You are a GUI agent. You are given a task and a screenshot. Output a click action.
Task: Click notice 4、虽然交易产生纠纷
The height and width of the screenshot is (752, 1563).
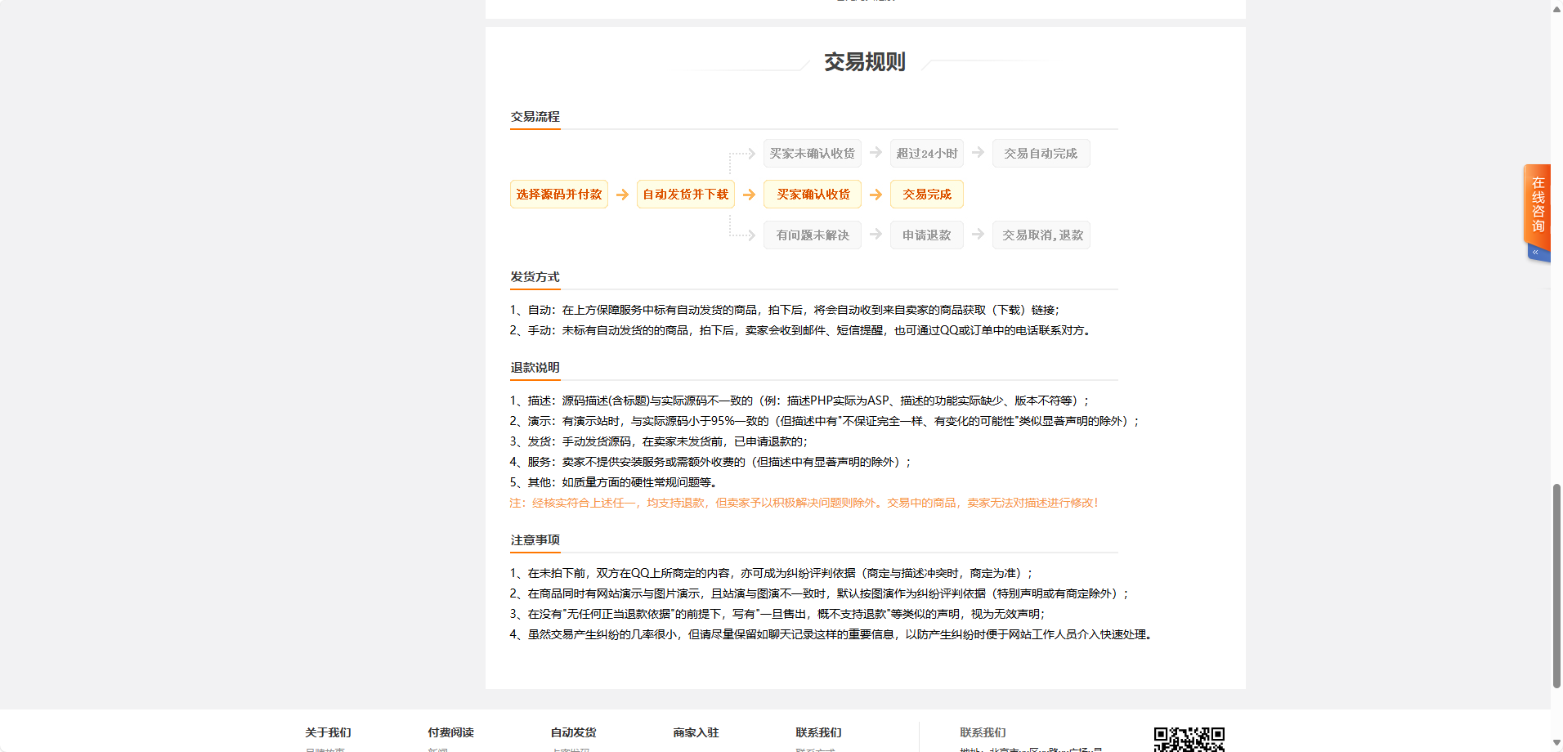point(832,635)
